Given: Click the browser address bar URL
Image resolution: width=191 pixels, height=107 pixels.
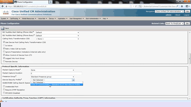Looking at the screenshot, I should click(x=27, y=6).
